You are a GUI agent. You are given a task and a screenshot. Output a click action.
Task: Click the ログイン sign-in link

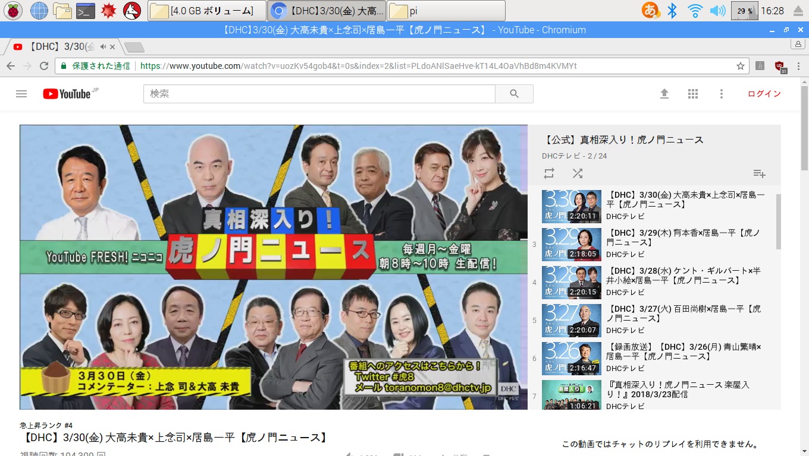pos(764,94)
